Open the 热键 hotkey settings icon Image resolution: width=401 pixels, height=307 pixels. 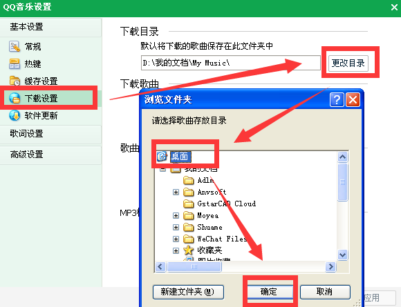pos(15,63)
